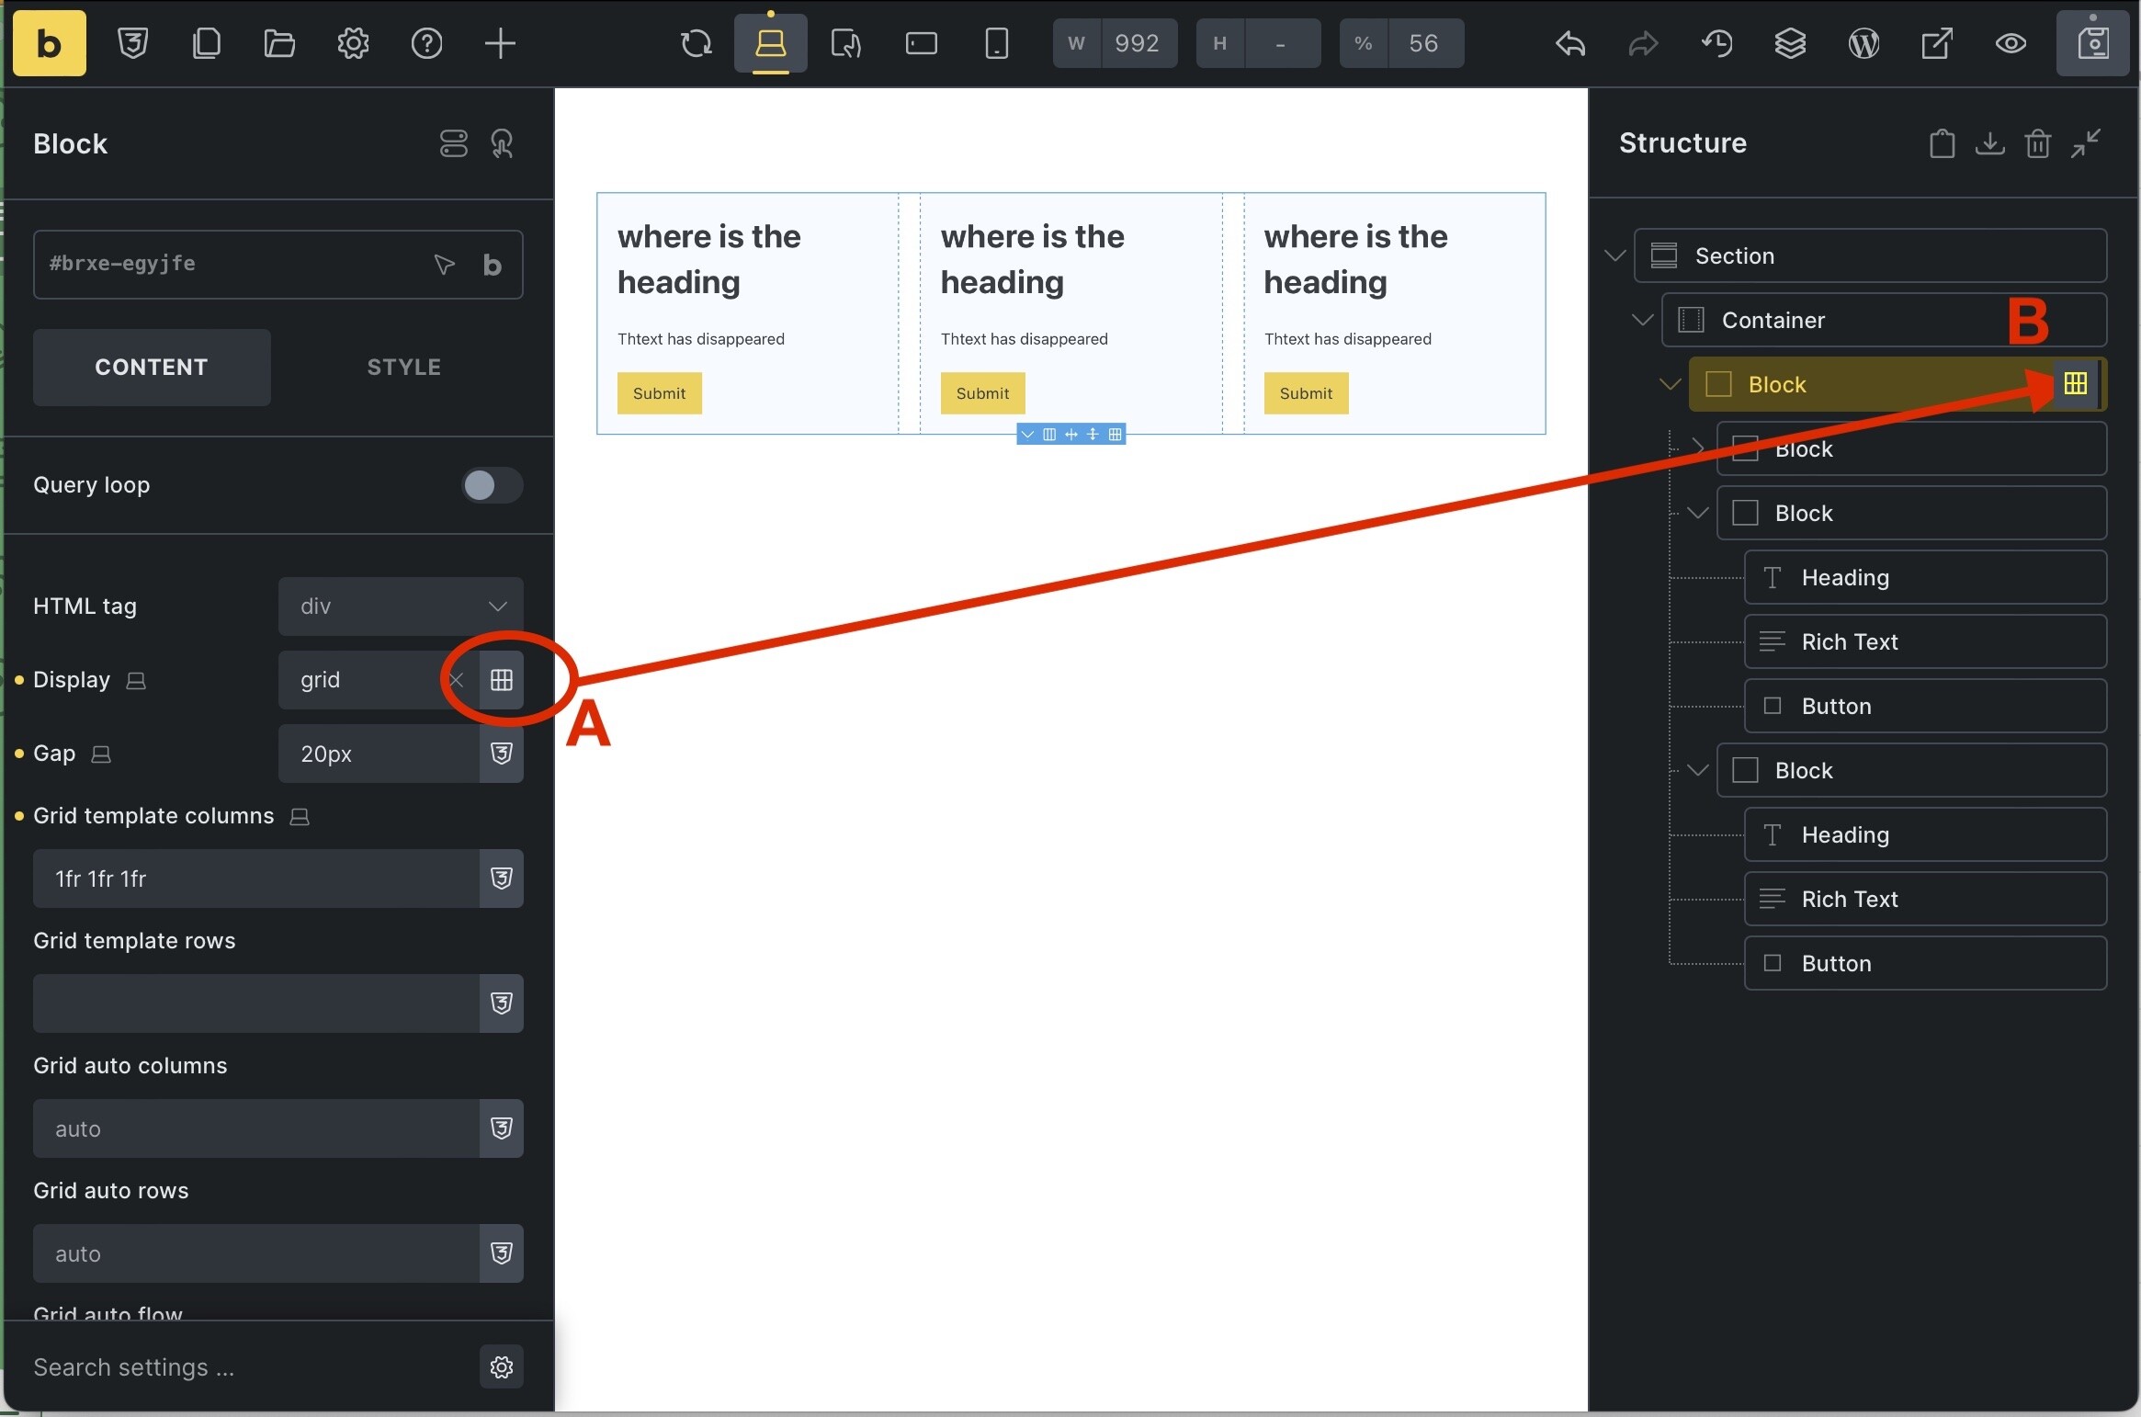The width and height of the screenshot is (2141, 1417).
Task: Open the grid editor icon beside Display
Action: click(x=501, y=680)
